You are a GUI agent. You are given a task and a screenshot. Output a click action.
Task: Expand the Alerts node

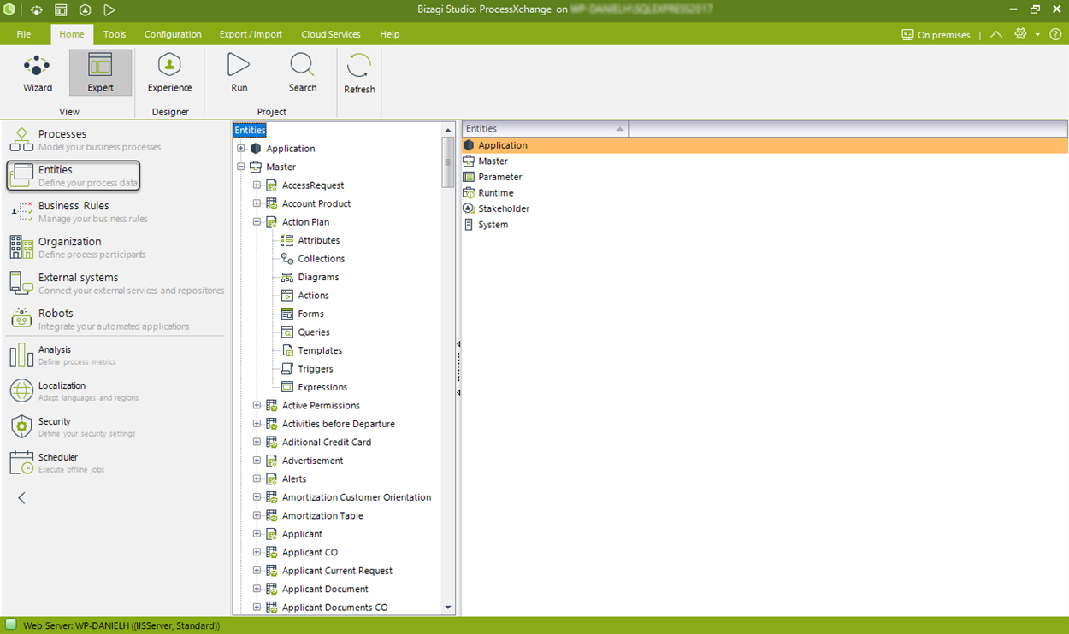point(257,479)
